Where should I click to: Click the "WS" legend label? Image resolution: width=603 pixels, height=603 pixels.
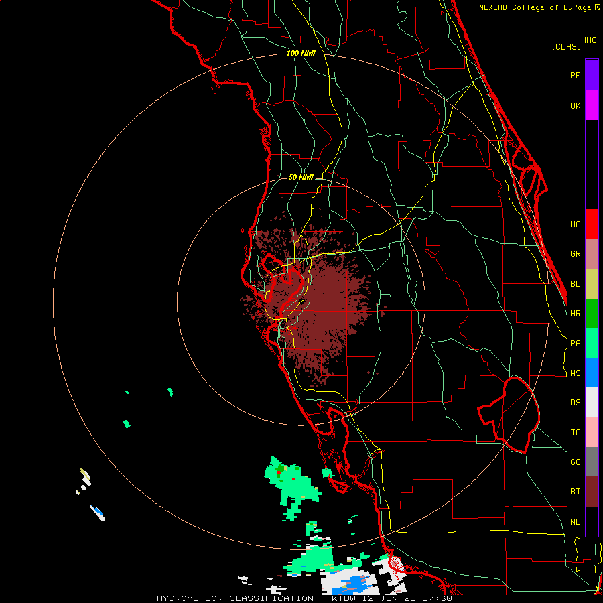tap(575, 373)
